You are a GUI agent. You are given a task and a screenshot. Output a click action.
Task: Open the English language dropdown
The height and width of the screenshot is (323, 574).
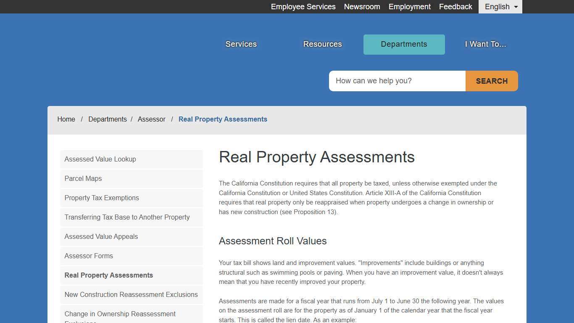click(x=500, y=6)
